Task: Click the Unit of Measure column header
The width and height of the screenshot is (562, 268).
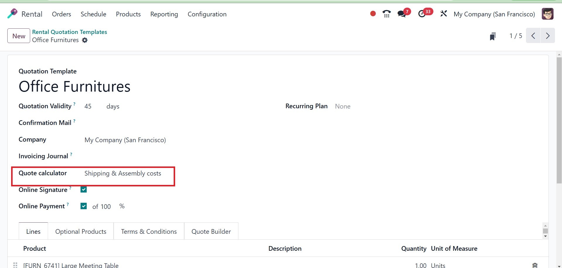Action: (454, 248)
